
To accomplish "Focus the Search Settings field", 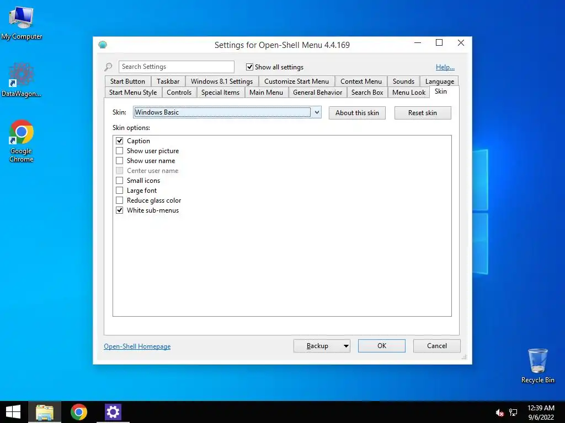I will (x=176, y=67).
